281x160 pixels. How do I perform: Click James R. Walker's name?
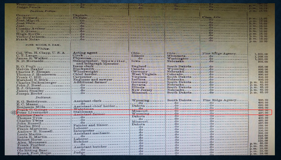click(x=32, y=58)
